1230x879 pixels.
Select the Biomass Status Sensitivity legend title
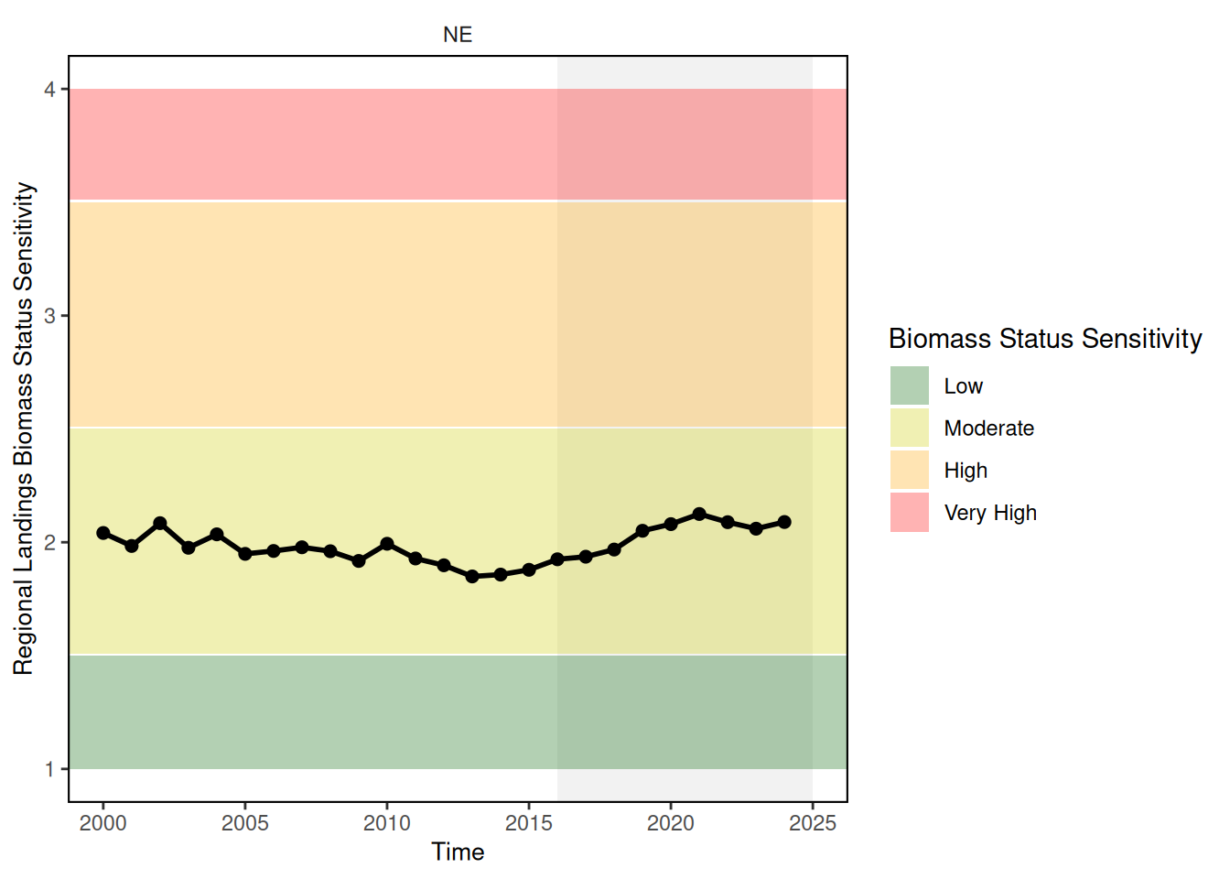(1044, 339)
